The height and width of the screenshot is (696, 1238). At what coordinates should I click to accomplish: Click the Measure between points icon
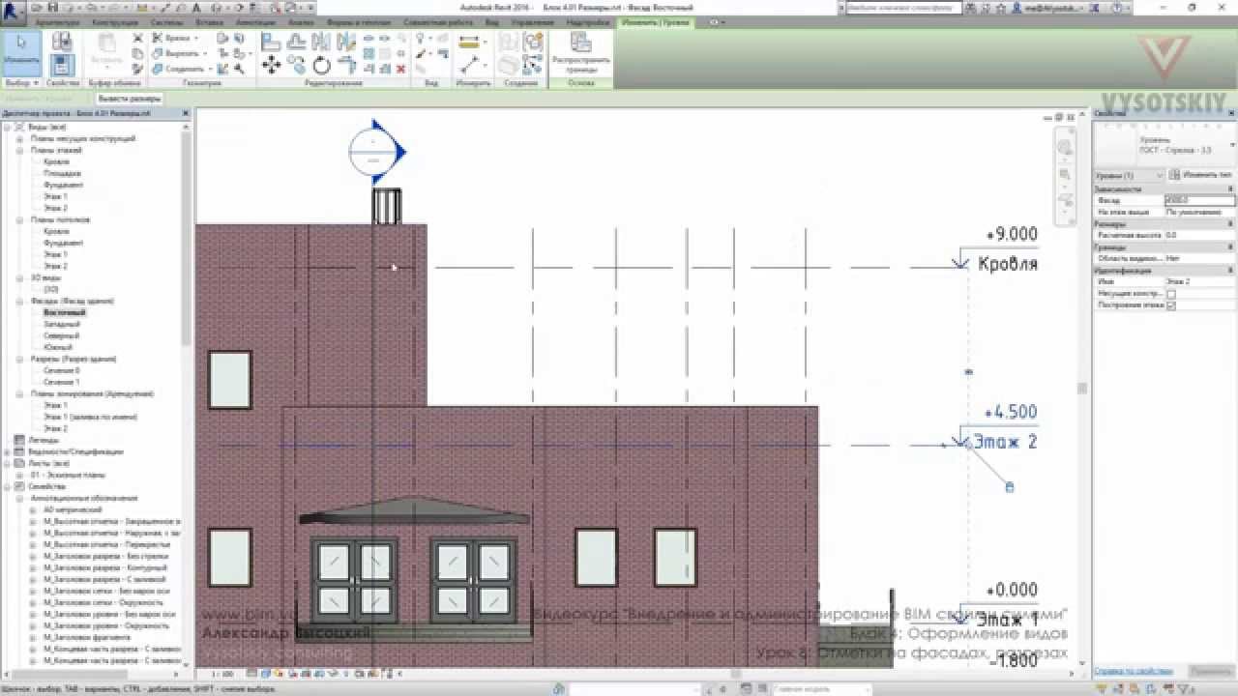pyautogui.click(x=471, y=66)
